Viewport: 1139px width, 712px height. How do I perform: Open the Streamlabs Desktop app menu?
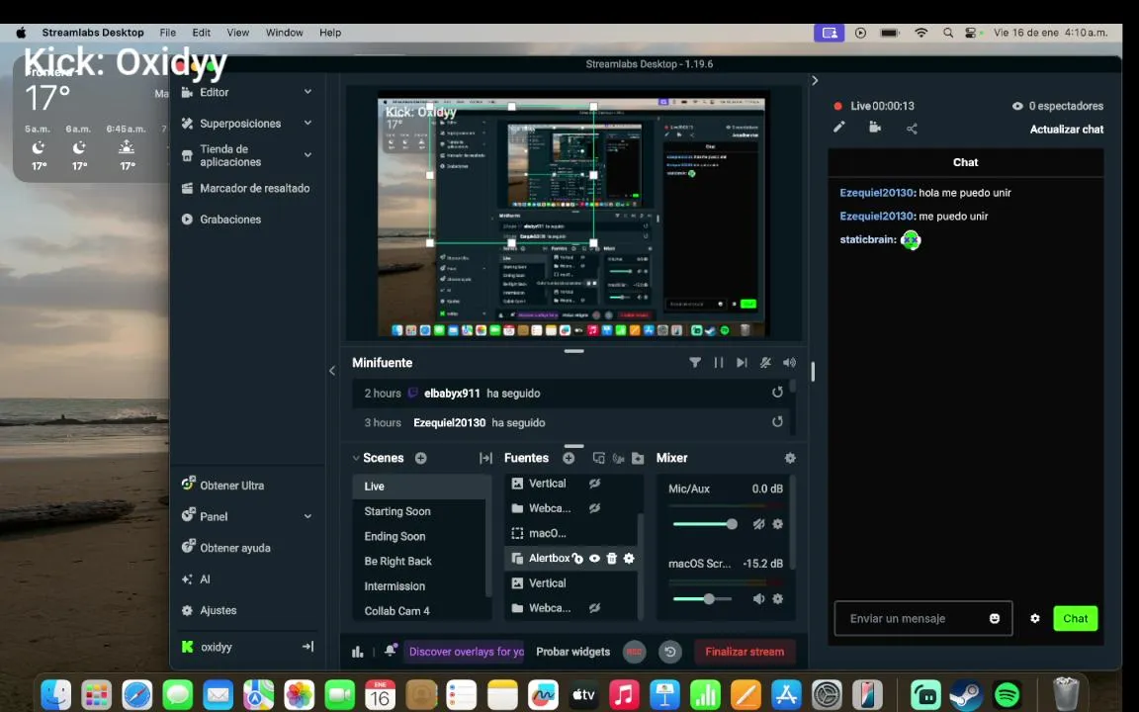click(x=93, y=33)
